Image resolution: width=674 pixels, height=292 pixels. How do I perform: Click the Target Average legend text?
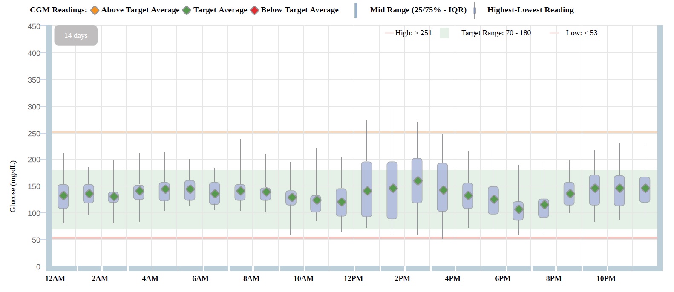[220, 10]
